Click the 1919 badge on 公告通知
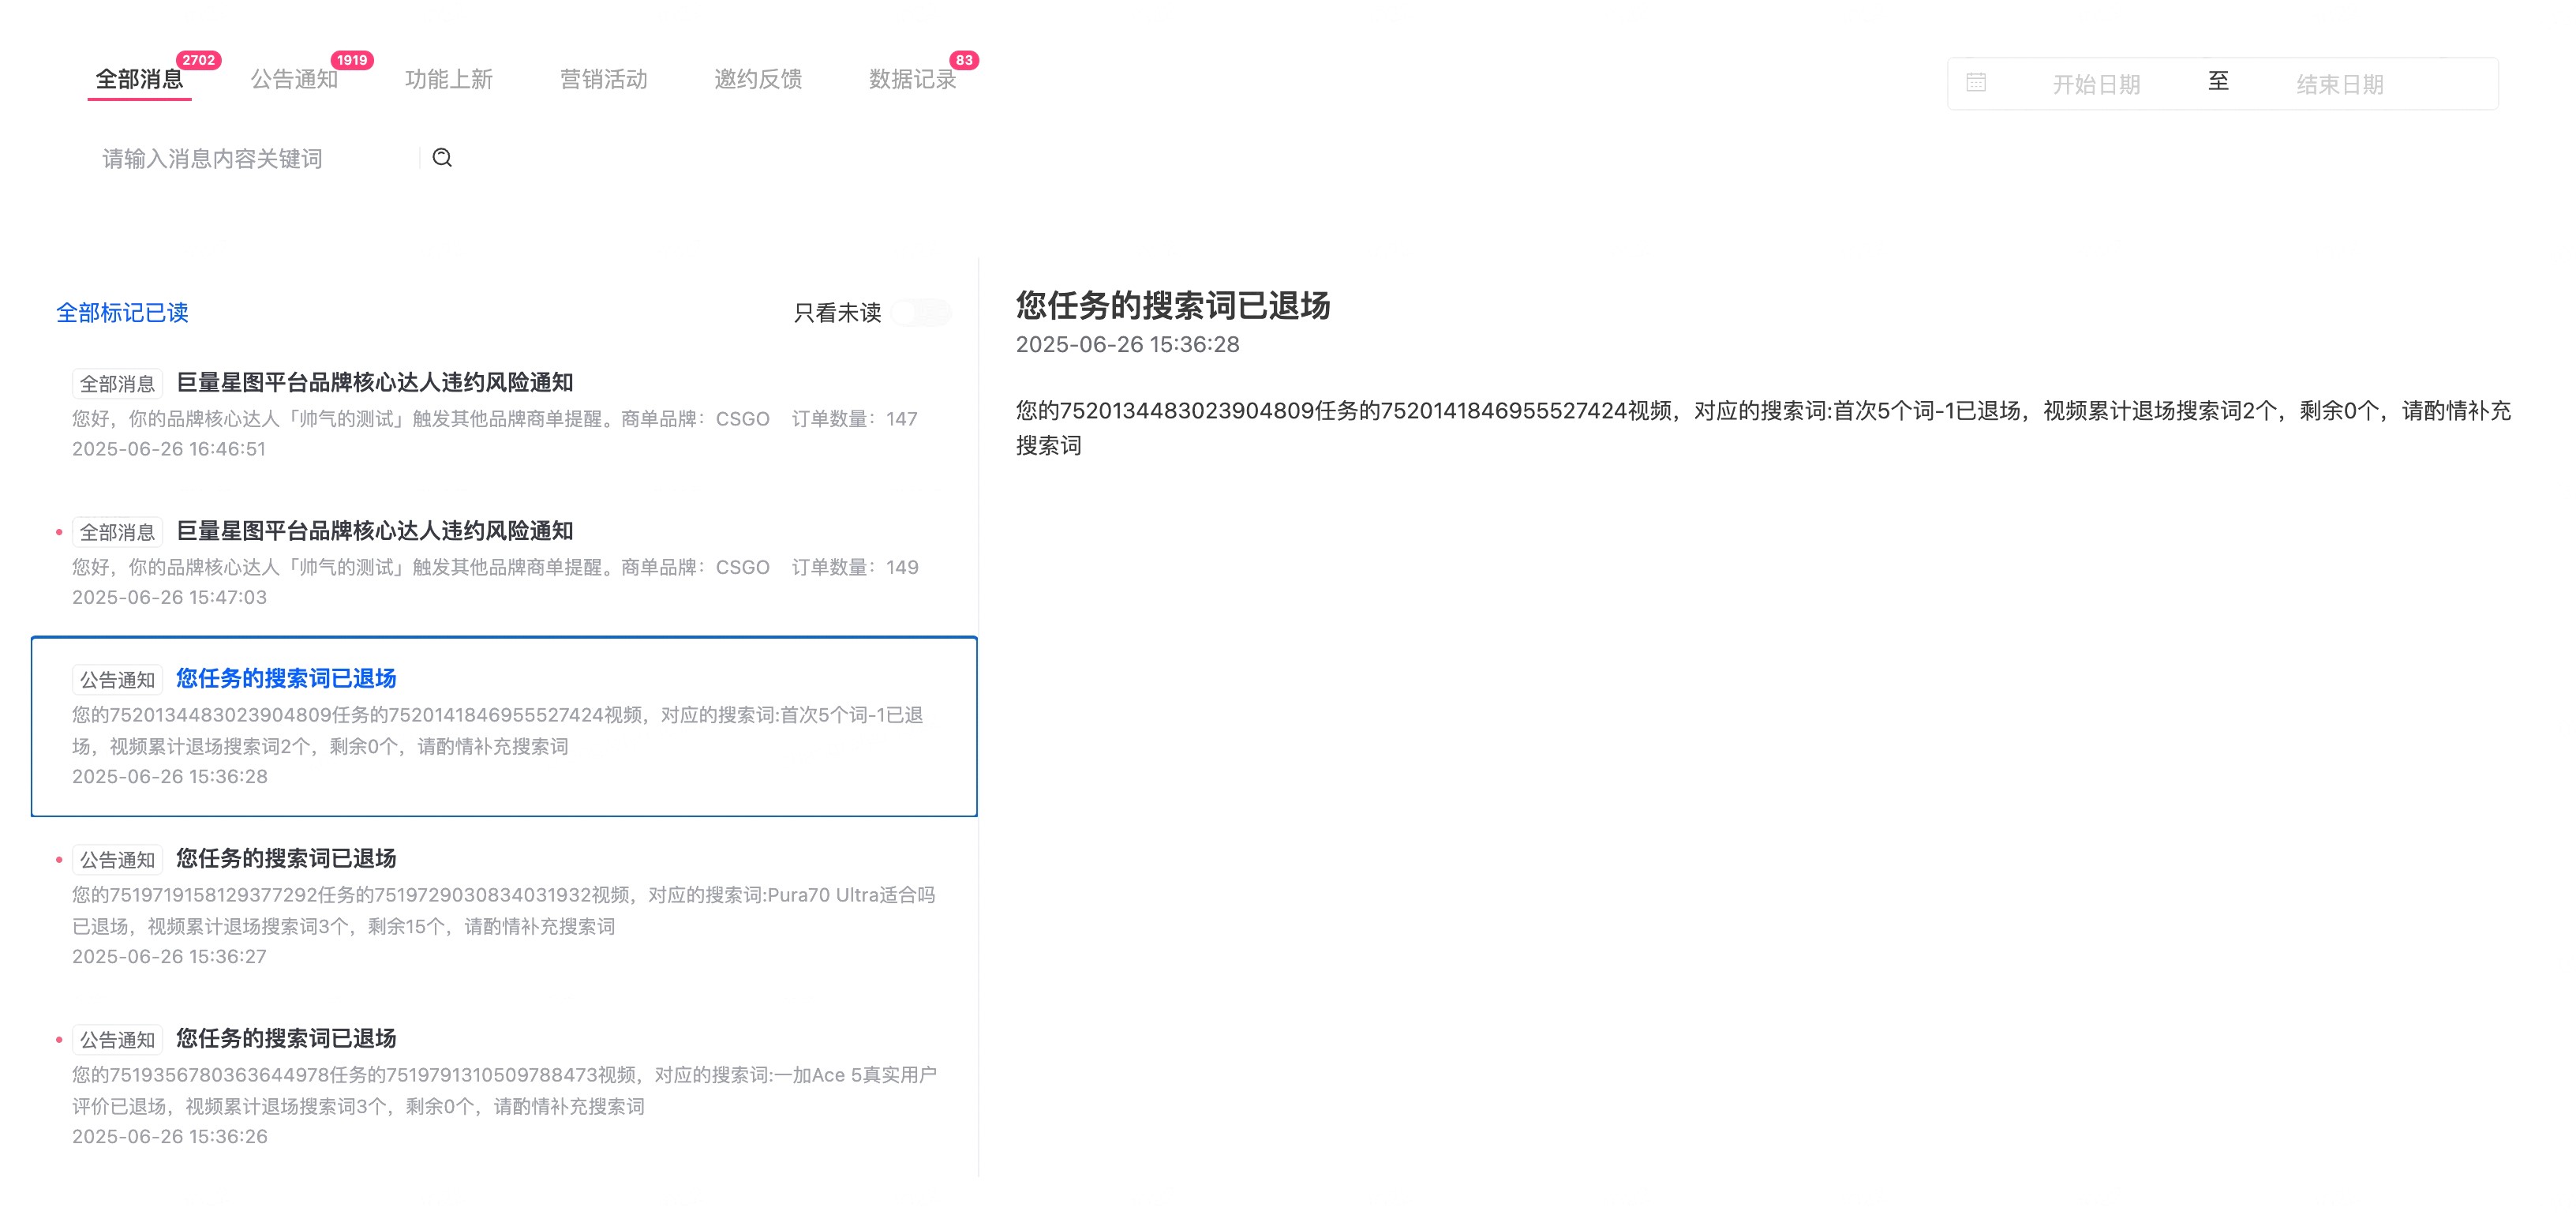 [x=352, y=60]
